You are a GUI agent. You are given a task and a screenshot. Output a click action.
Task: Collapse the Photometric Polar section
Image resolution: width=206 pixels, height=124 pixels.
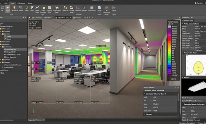[x=183, y=53]
